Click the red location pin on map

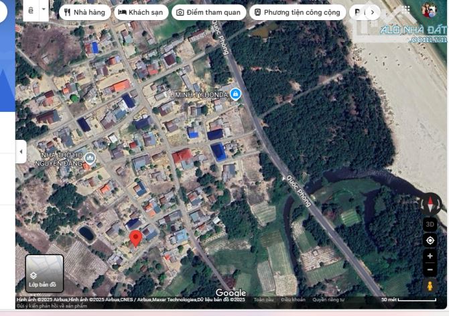click(x=135, y=238)
